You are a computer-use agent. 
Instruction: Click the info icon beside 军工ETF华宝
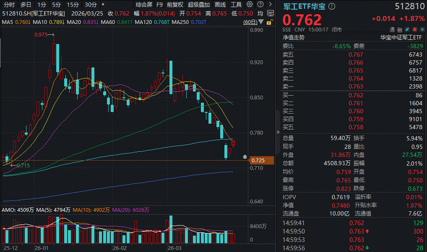pyautogui.click(x=332, y=6)
